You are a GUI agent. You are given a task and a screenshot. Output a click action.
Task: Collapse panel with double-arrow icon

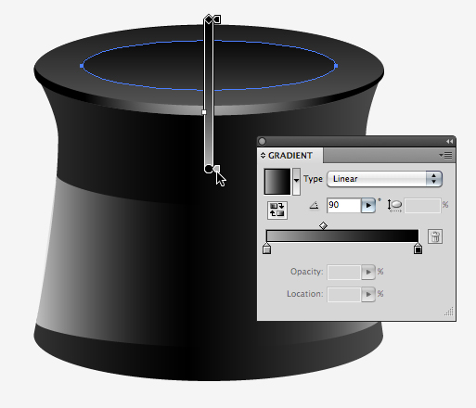(x=449, y=141)
